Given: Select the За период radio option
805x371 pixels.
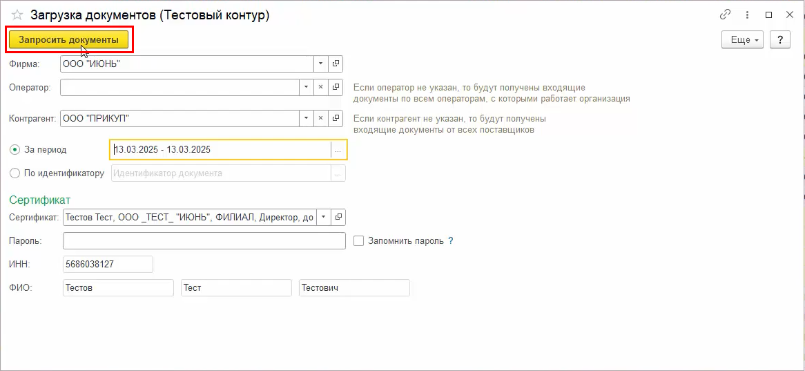Looking at the screenshot, I should 15,150.
